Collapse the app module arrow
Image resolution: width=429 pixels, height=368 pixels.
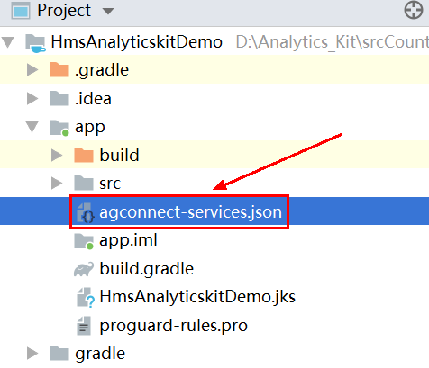click(32, 127)
